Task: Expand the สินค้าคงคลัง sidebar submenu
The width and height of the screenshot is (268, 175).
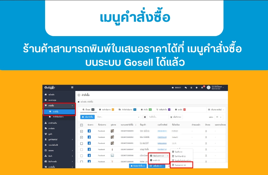Action: pyautogui.click(x=72, y=161)
